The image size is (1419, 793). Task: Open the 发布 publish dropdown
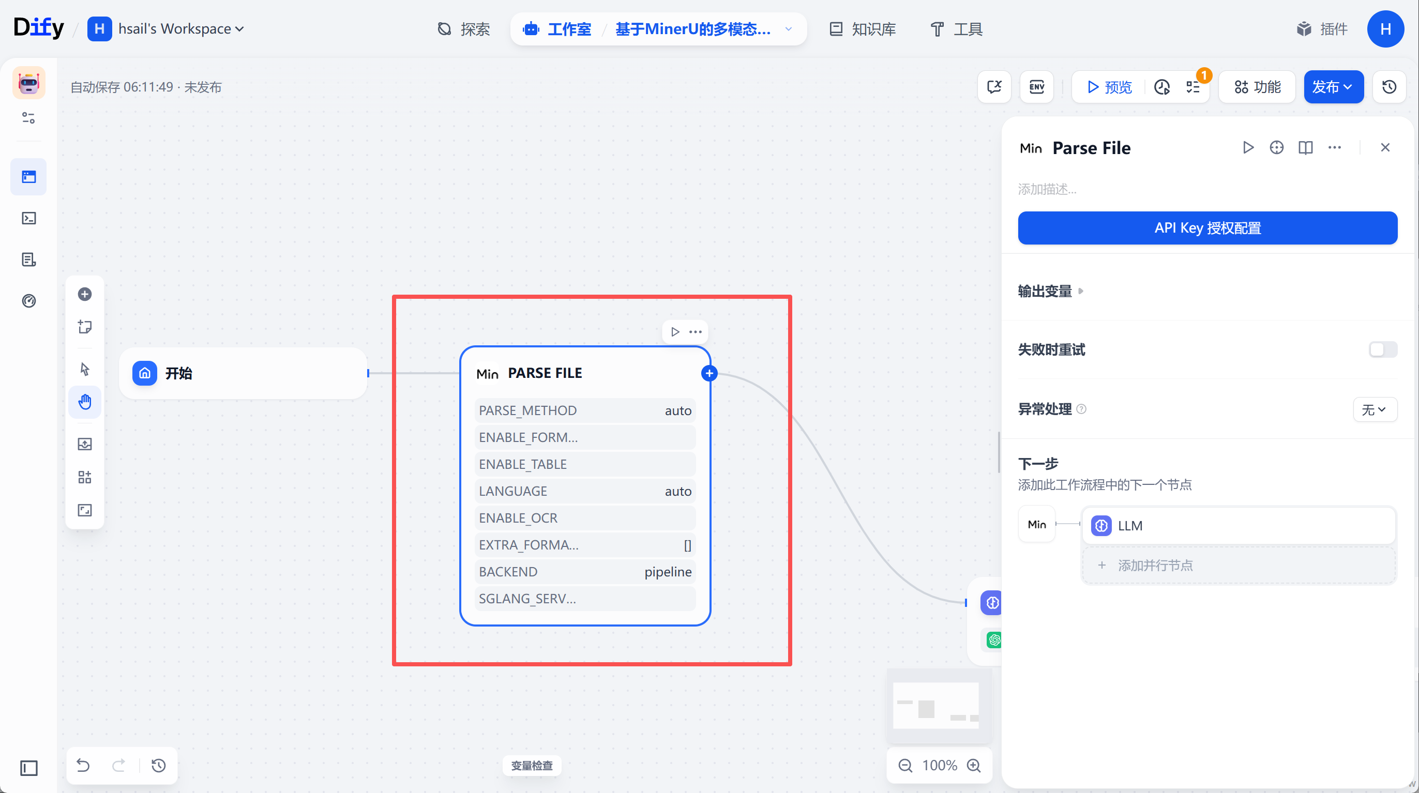point(1333,86)
